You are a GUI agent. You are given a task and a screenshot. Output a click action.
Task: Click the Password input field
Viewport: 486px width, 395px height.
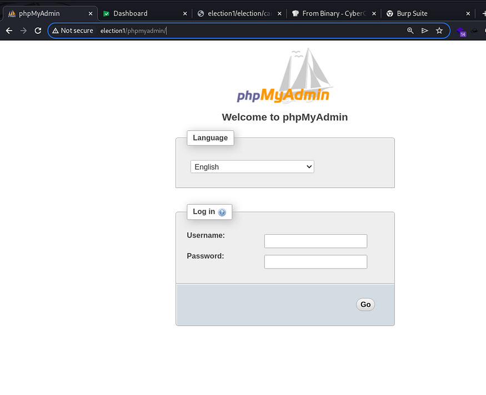coord(315,262)
